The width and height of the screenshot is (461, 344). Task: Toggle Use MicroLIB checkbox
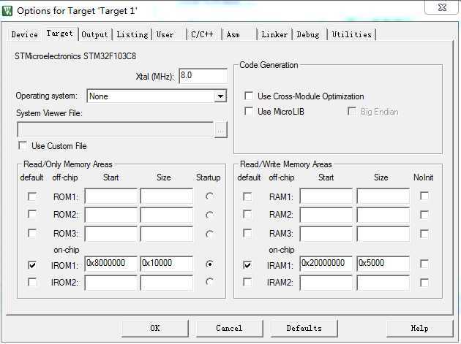[x=249, y=111]
